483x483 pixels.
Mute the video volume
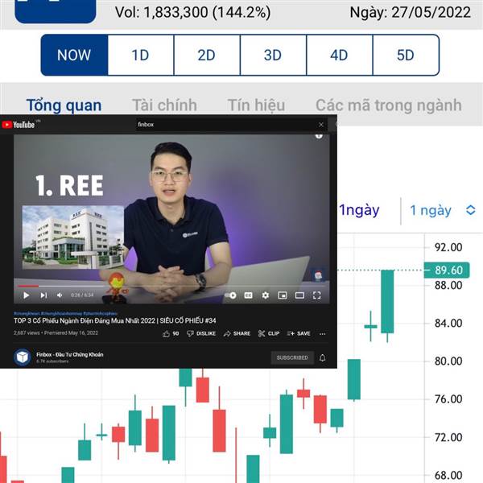pos(60,295)
